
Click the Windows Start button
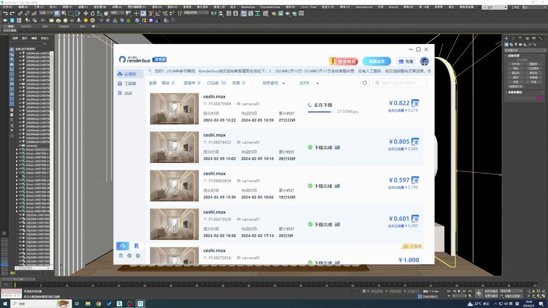tap(5, 304)
